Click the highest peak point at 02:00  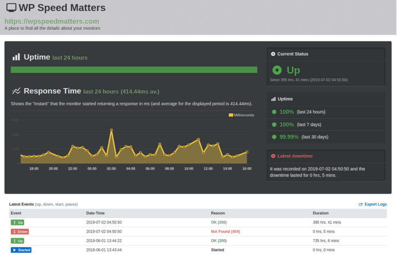tap(111, 130)
